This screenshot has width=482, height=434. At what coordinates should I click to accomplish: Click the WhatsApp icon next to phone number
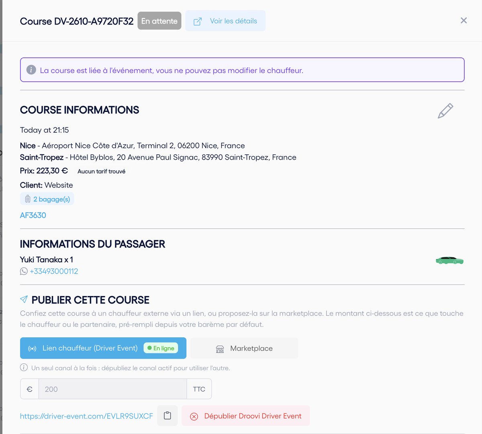click(x=24, y=272)
